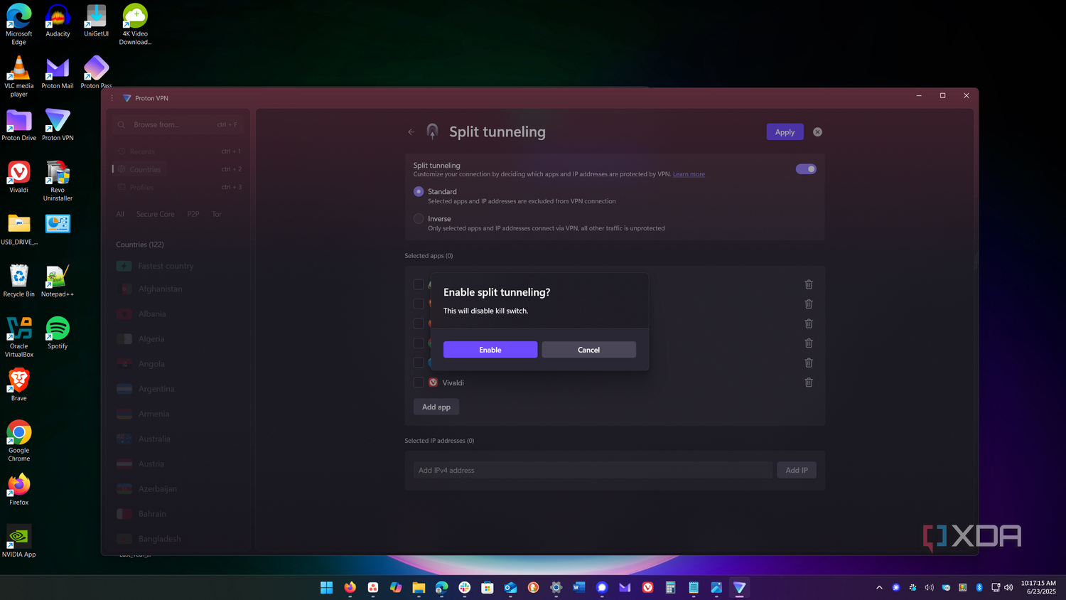This screenshot has height=600, width=1066.
Task: Open the Google Chrome desktop icon
Action: (19, 441)
